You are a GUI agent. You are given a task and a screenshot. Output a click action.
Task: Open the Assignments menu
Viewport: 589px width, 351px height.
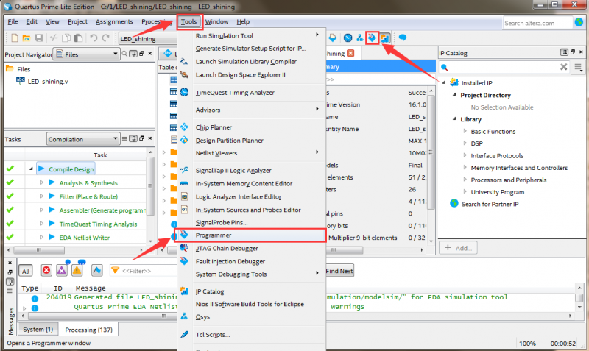114,22
